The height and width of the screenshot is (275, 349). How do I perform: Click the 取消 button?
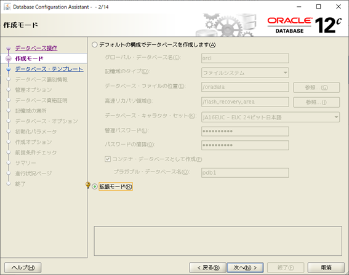(326, 268)
